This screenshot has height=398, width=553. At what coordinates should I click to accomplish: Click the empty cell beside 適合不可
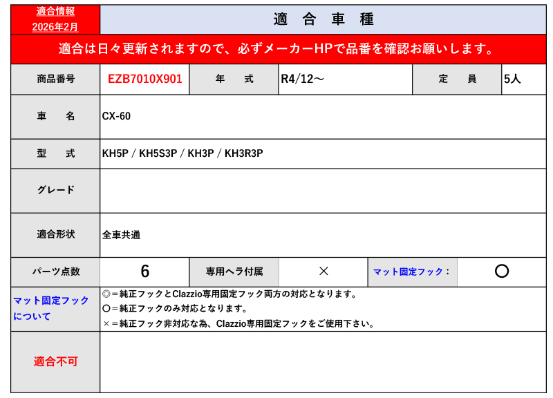[323, 361]
